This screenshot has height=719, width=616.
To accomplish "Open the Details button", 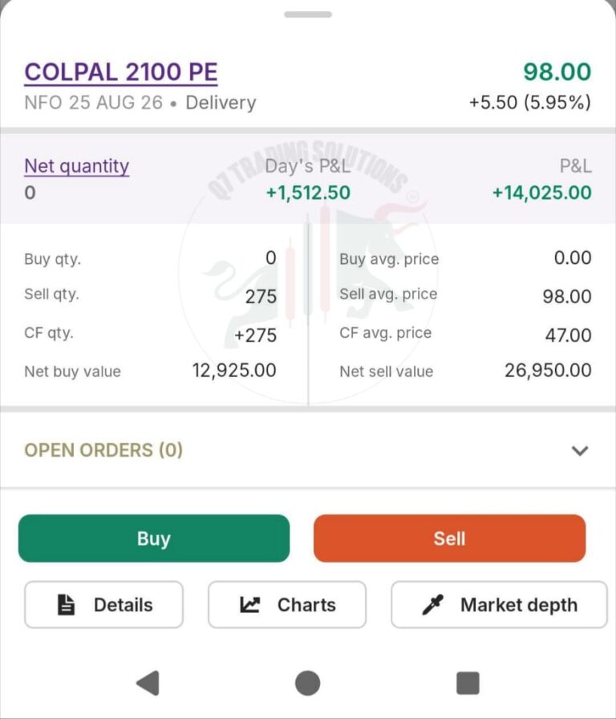I will 104,604.
